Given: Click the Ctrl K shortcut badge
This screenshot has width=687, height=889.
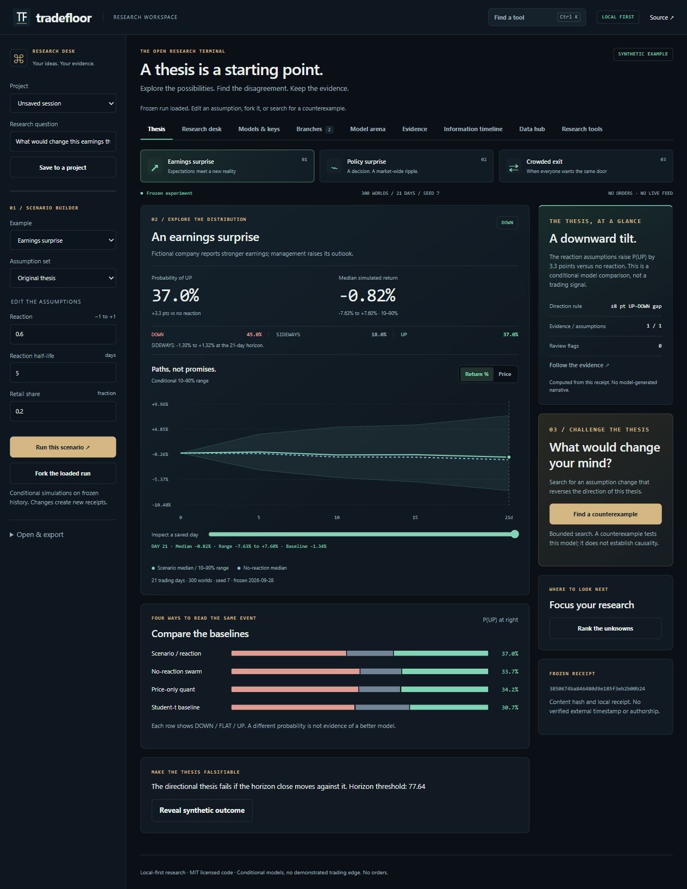Looking at the screenshot, I should point(569,17).
